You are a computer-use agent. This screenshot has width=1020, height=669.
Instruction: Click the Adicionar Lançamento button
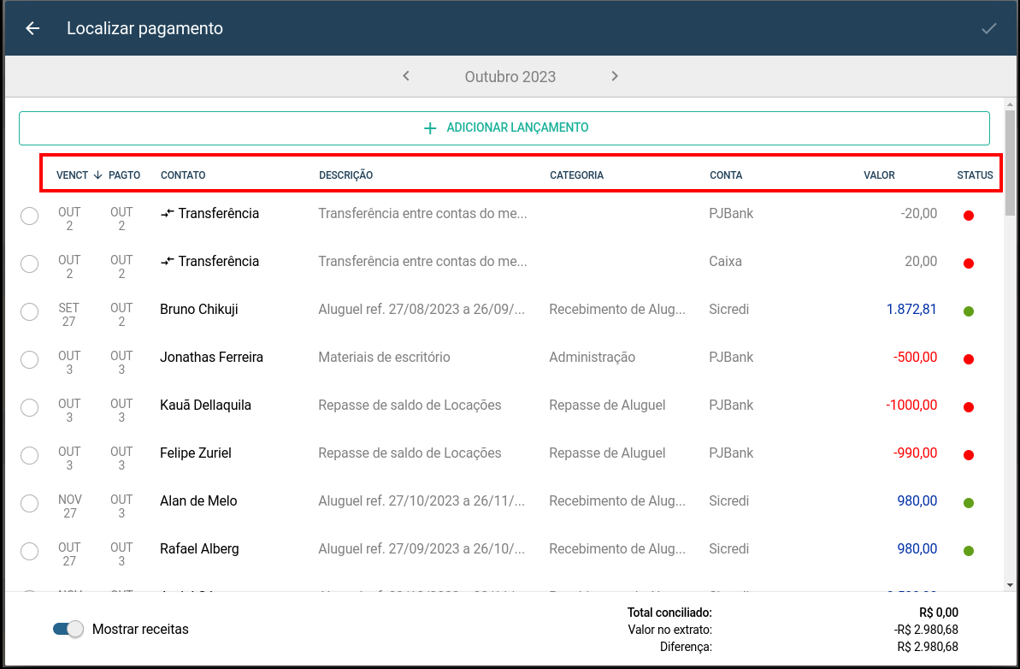[x=504, y=128]
